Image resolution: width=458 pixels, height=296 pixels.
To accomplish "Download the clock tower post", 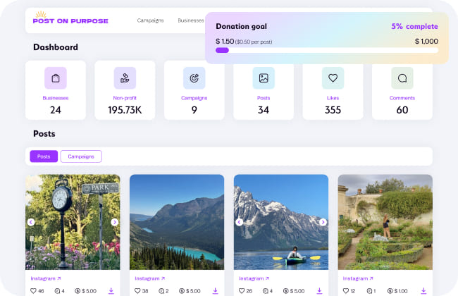I will pyautogui.click(x=111, y=290).
